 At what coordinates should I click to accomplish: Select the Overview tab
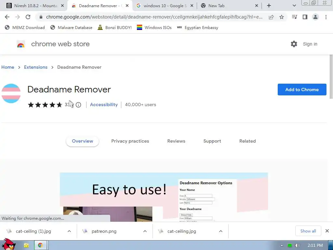[x=82, y=141]
